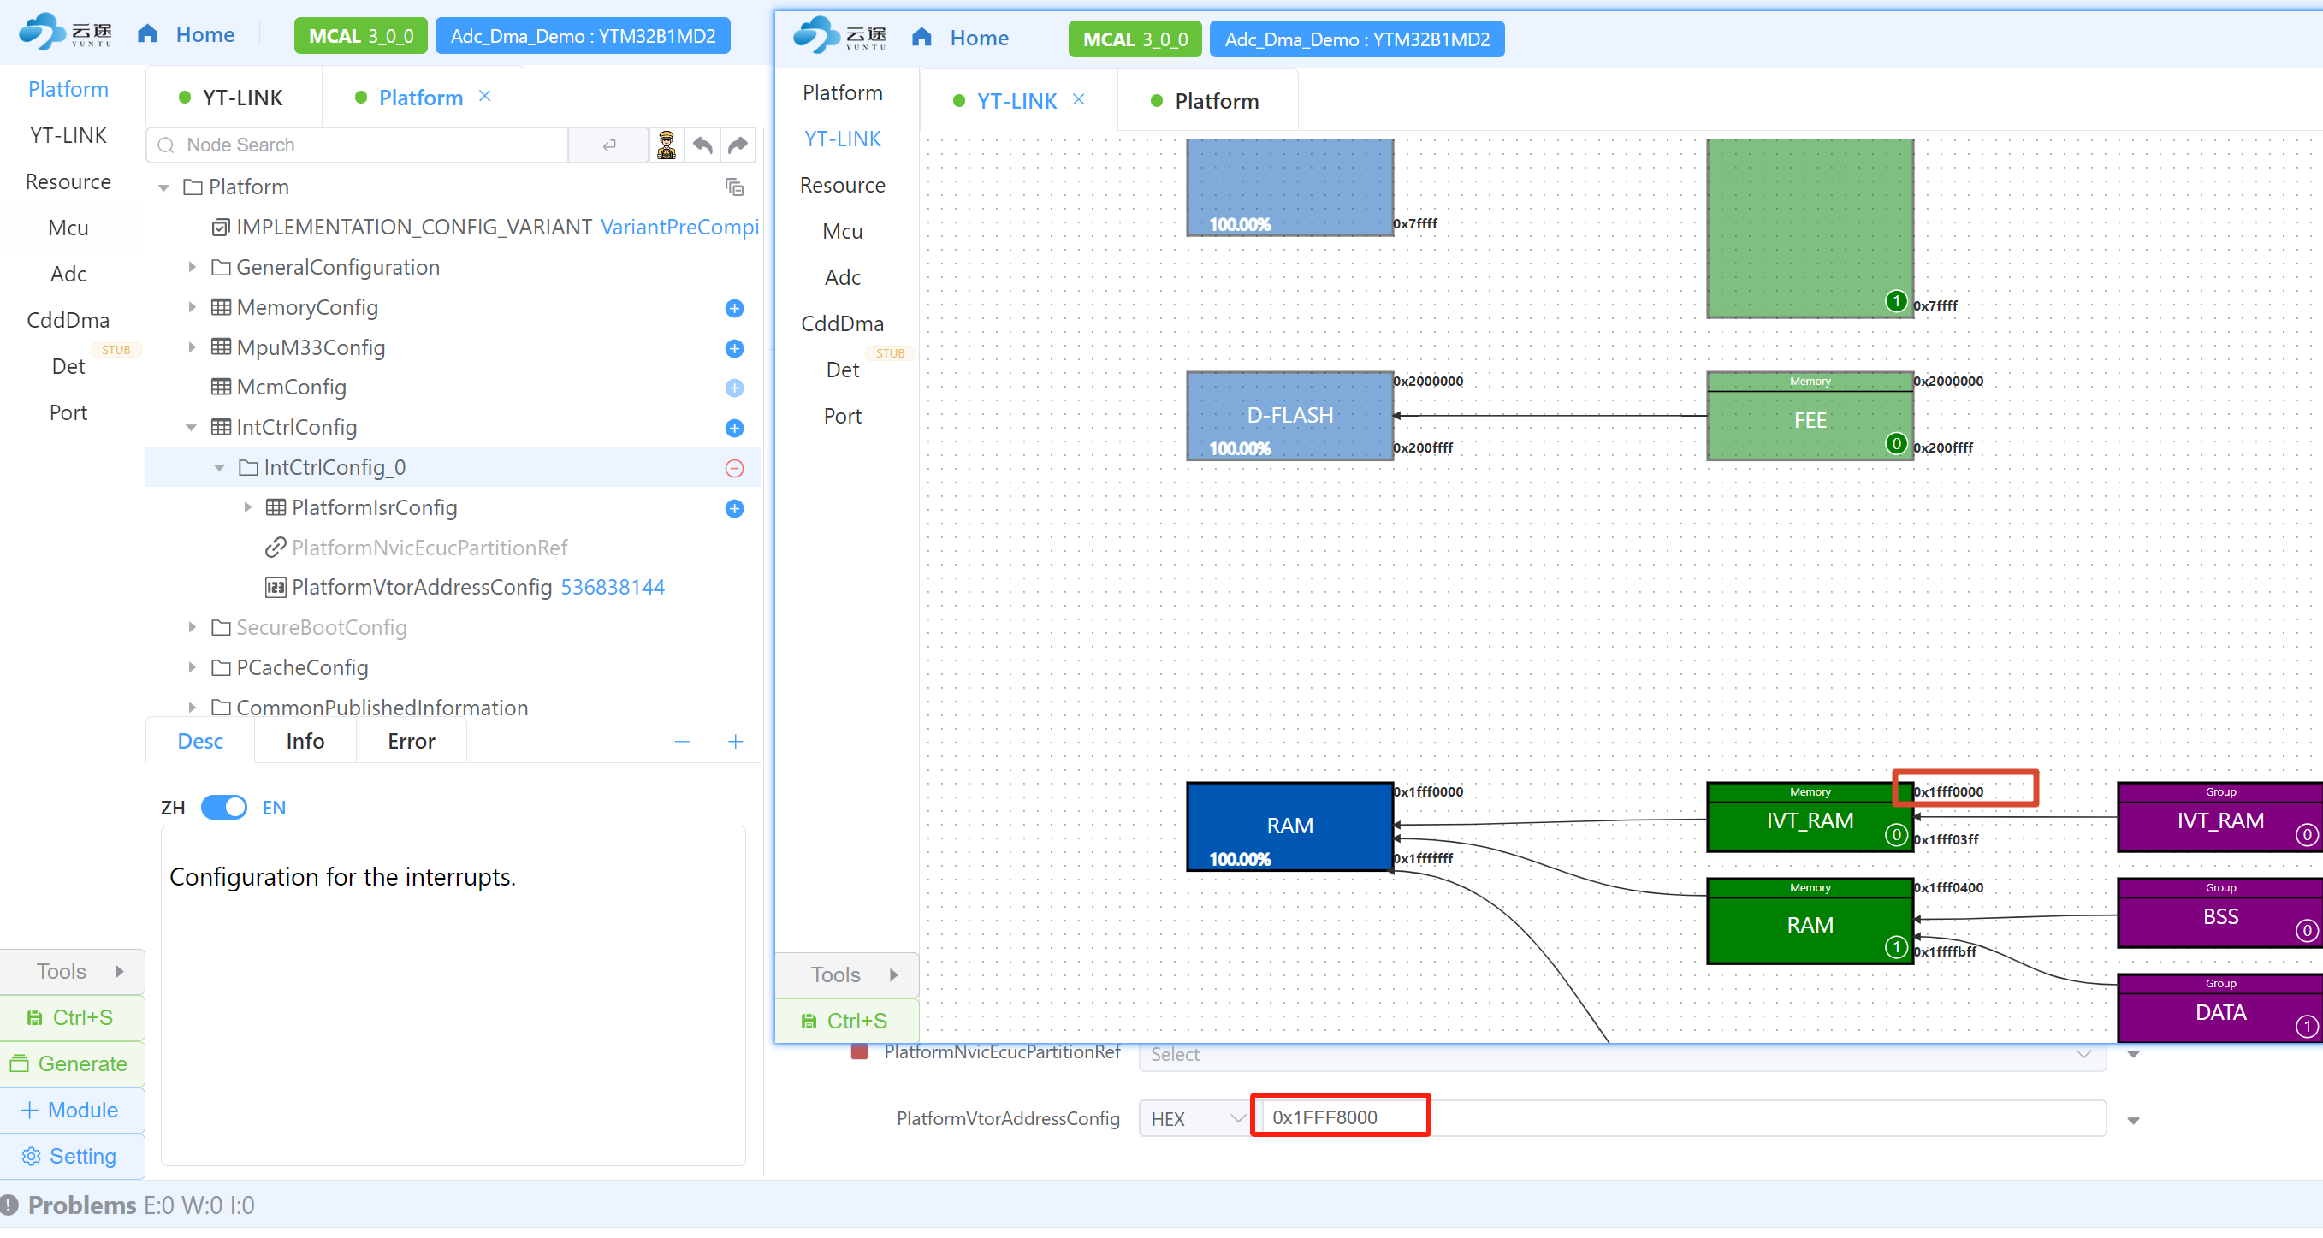Select Adc module in left sidebar
The image size is (2323, 1238).
68,274
